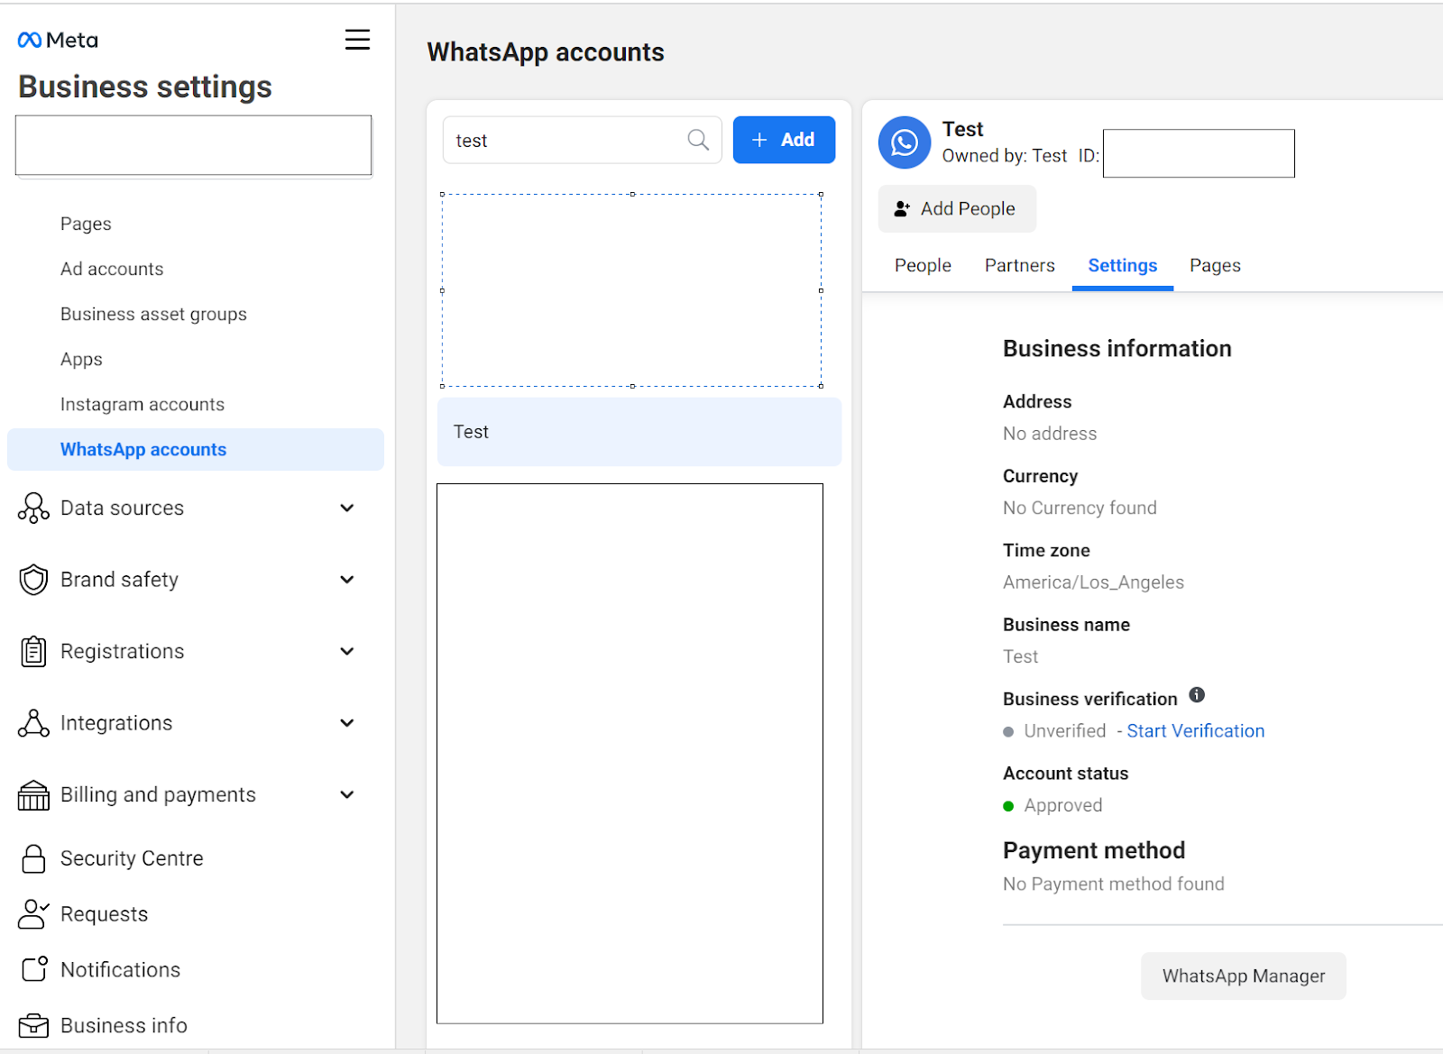The width and height of the screenshot is (1443, 1054).
Task: Open Business asset groups
Action: point(153,314)
